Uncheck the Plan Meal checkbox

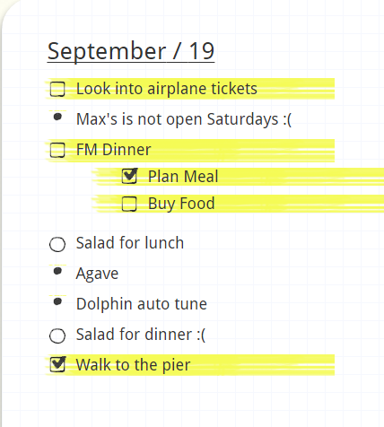tap(129, 176)
